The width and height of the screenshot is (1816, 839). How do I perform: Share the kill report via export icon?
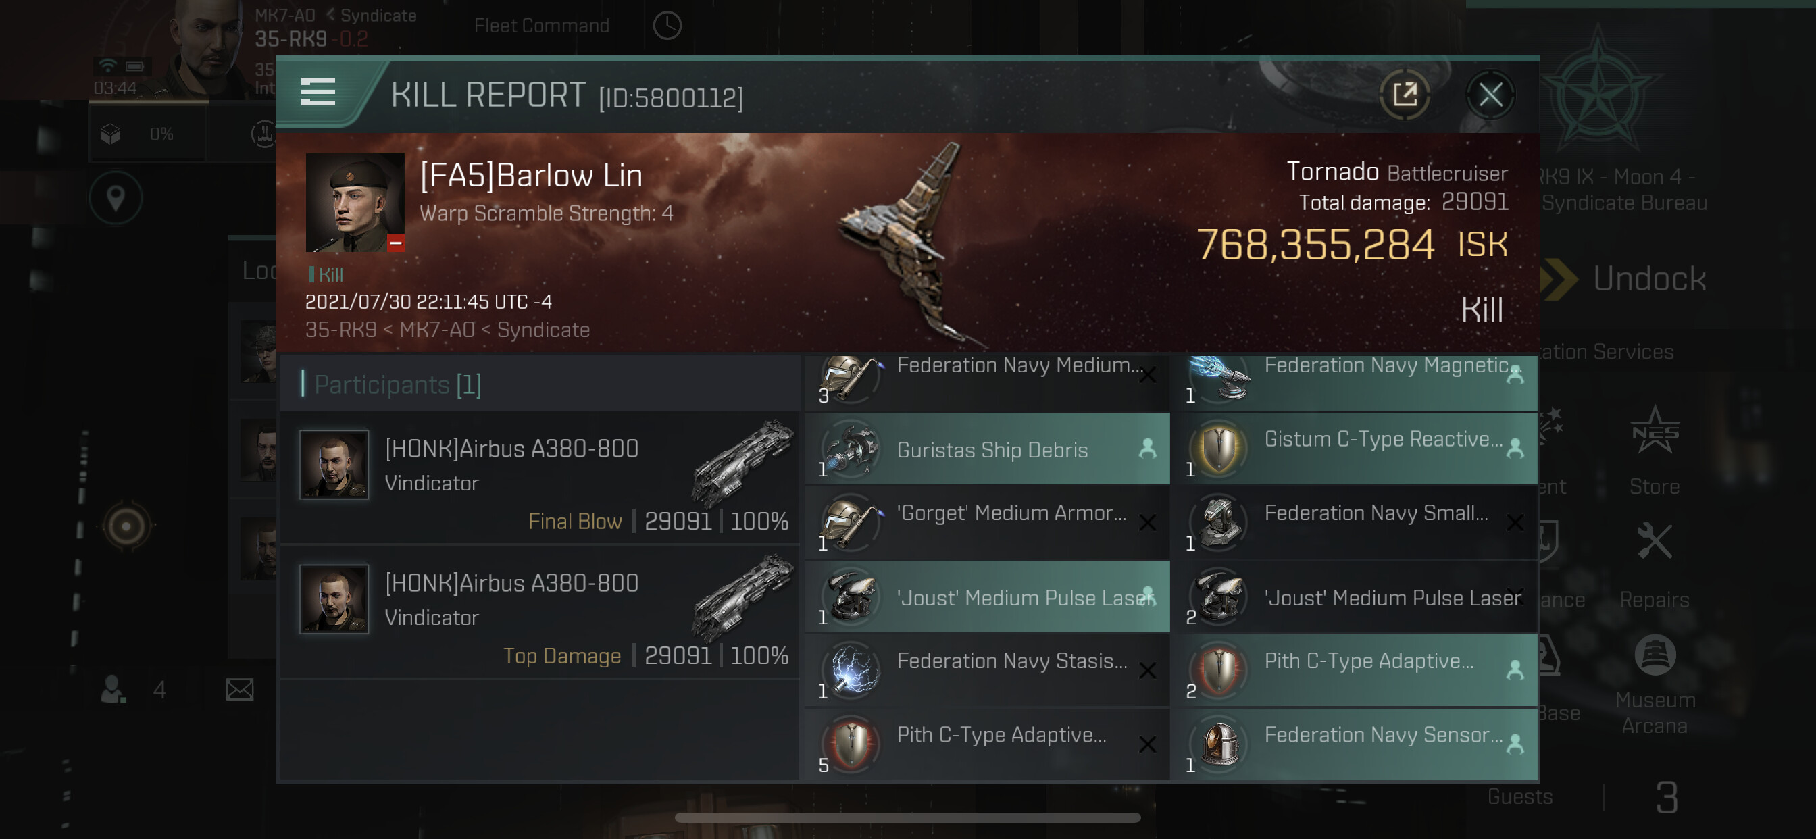point(1405,95)
